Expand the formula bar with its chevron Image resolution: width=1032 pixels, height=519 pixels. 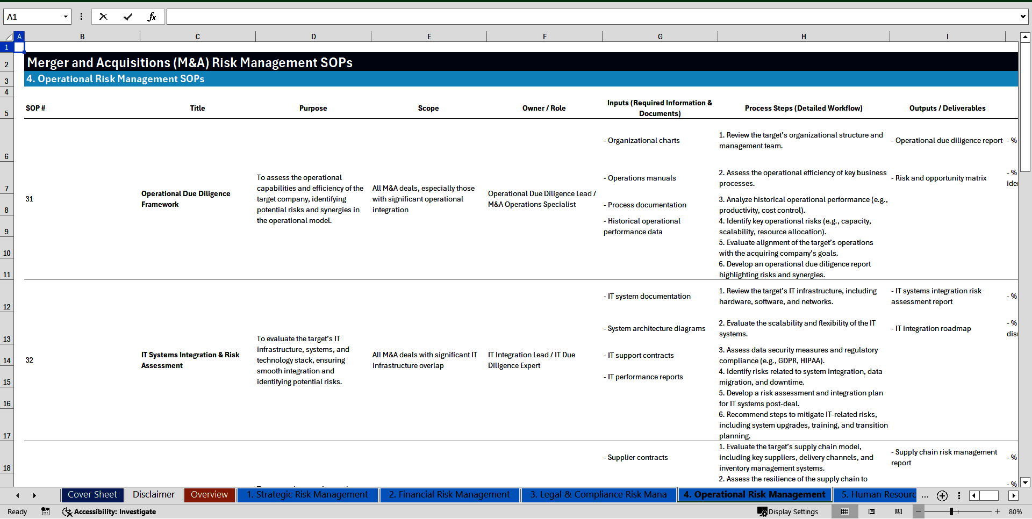tap(1024, 17)
